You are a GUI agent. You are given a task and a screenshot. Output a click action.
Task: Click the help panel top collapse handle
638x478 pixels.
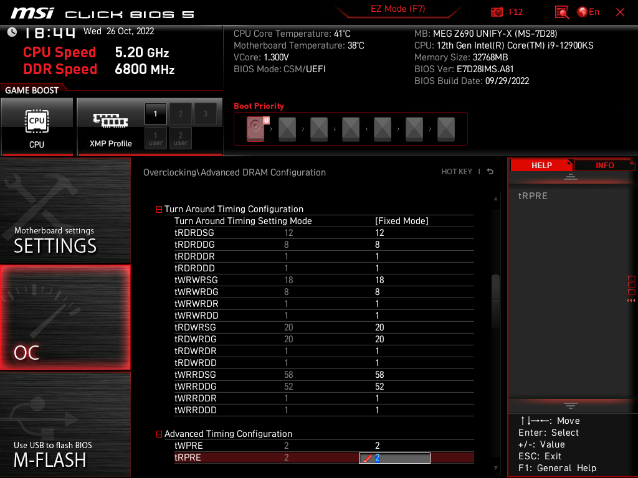coord(571,177)
